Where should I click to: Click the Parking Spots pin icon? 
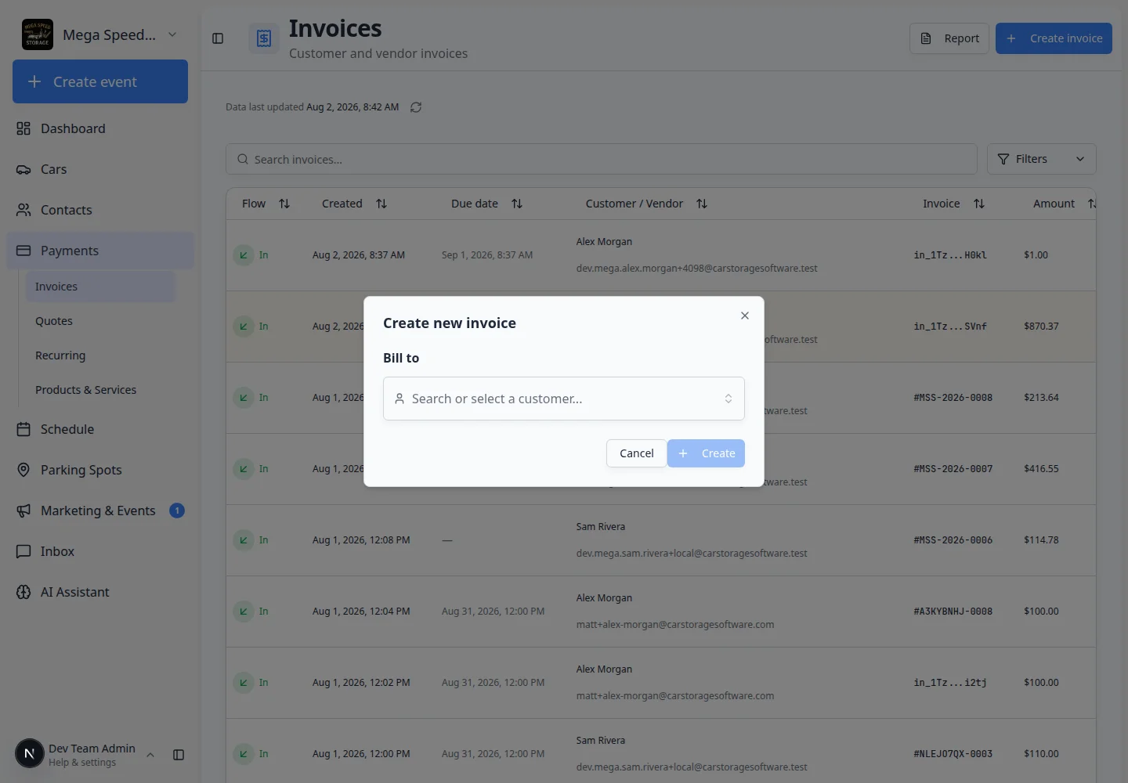[x=23, y=470]
